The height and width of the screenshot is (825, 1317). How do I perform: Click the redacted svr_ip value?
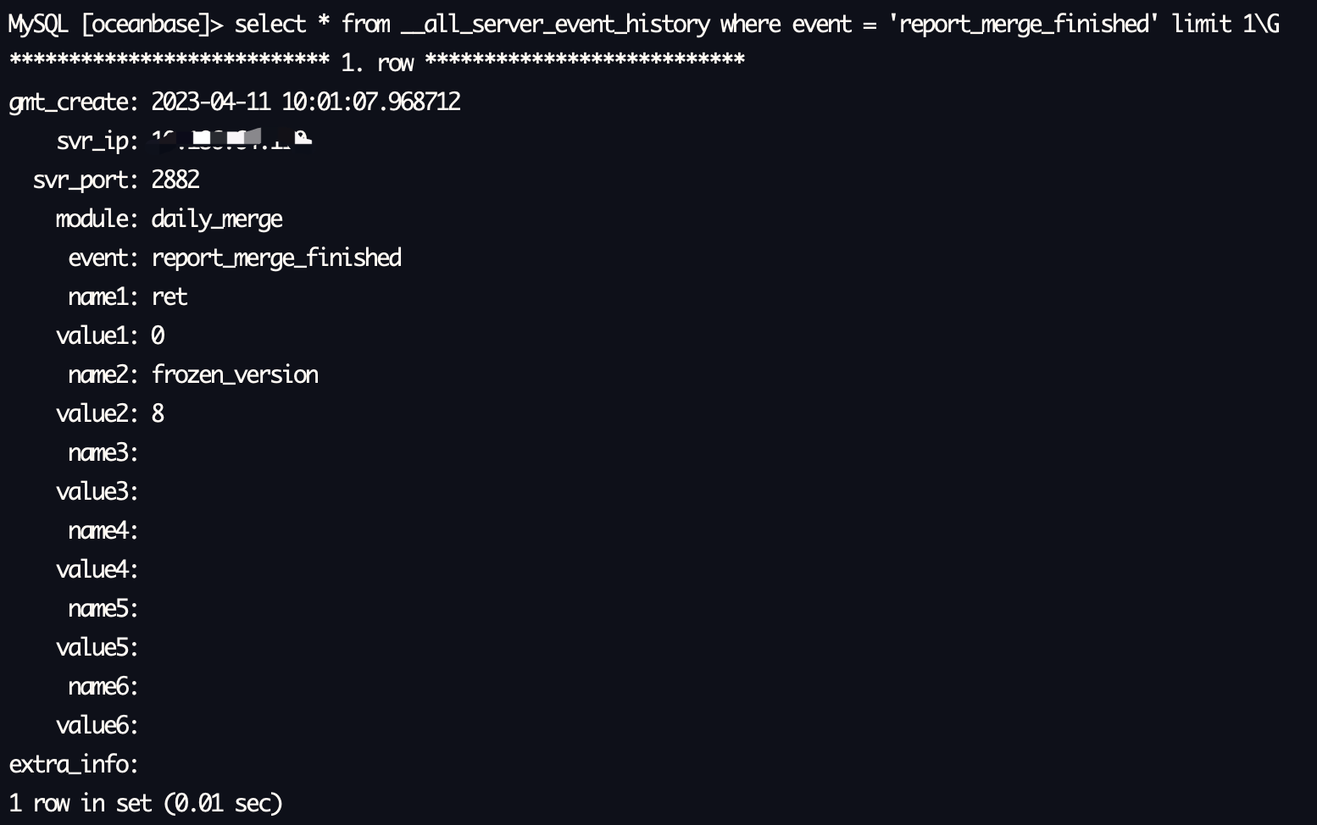point(232,140)
